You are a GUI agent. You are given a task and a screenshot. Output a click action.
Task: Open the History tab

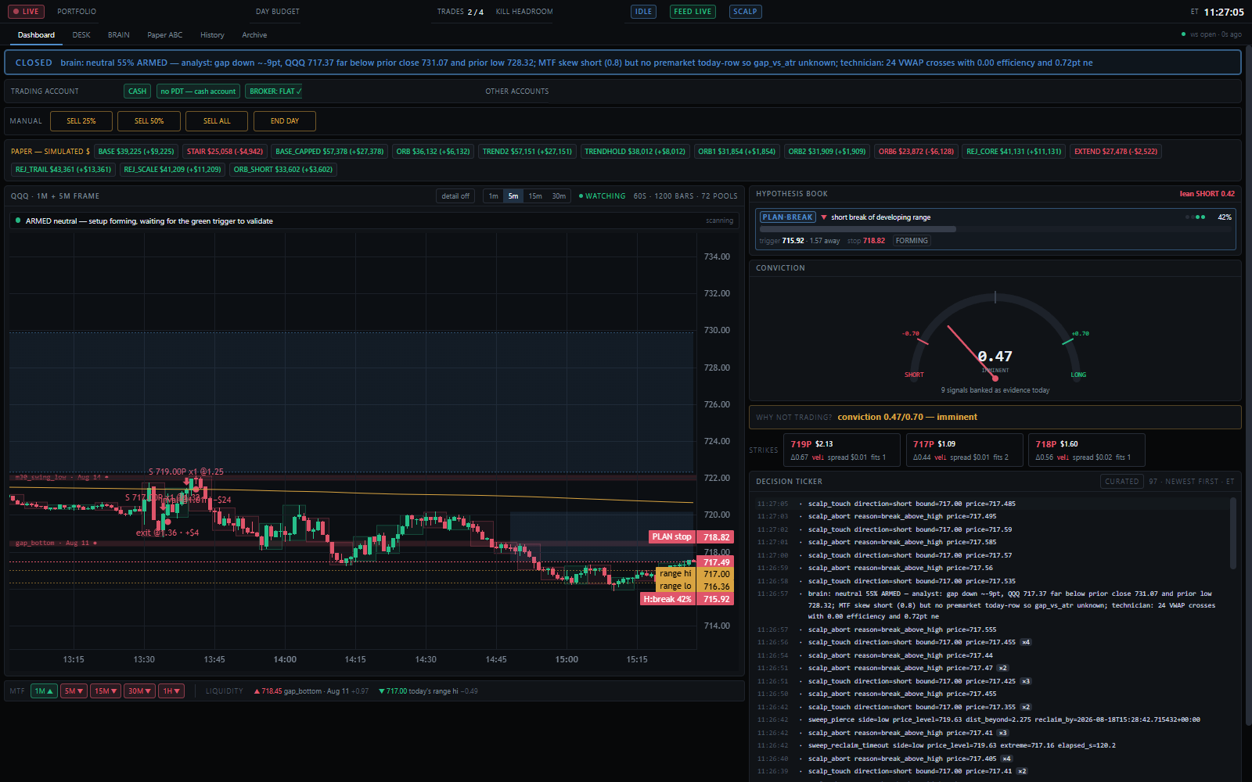212,35
